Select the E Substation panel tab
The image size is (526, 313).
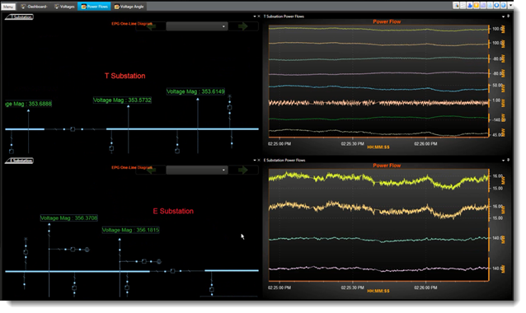20,161
